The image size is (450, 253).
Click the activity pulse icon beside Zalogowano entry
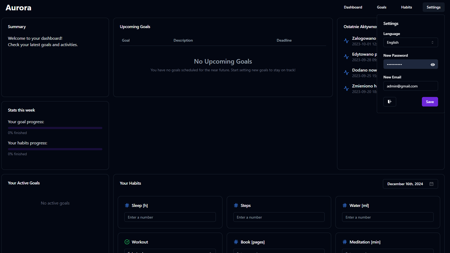pyautogui.click(x=346, y=41)
